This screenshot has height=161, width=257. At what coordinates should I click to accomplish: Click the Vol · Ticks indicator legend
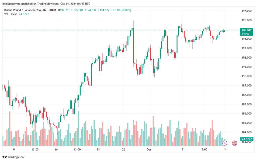point(11,14)
